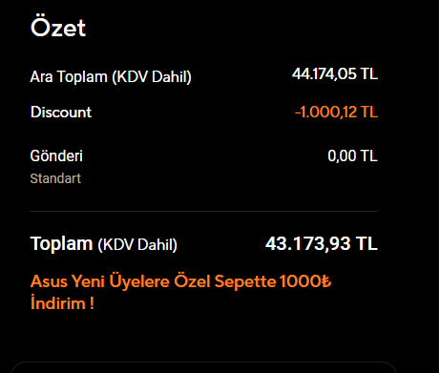Click the word Üyelere in the promo
The width and height of the screenshot is (439, 373).
click(x=139, y=281)
